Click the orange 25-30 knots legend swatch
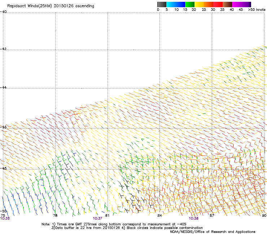Screen dimensions: 267x234 209,4
